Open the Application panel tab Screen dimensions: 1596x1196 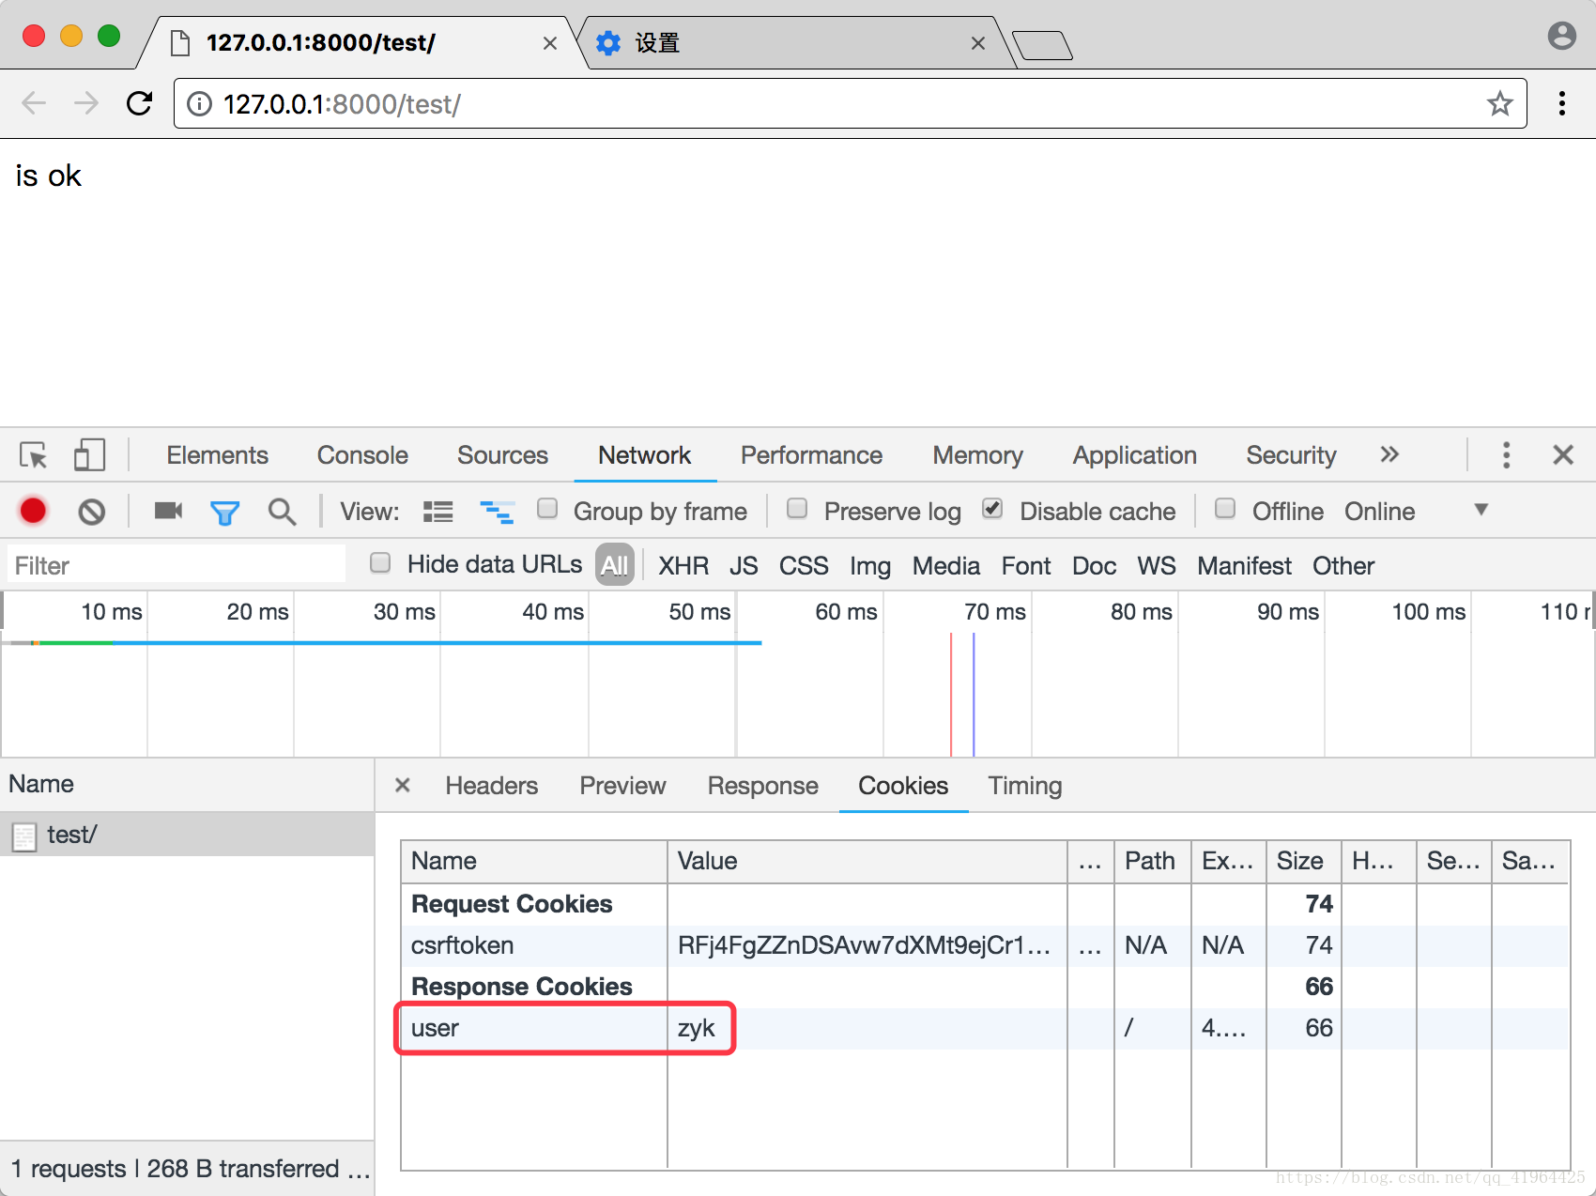(1134, 455)
